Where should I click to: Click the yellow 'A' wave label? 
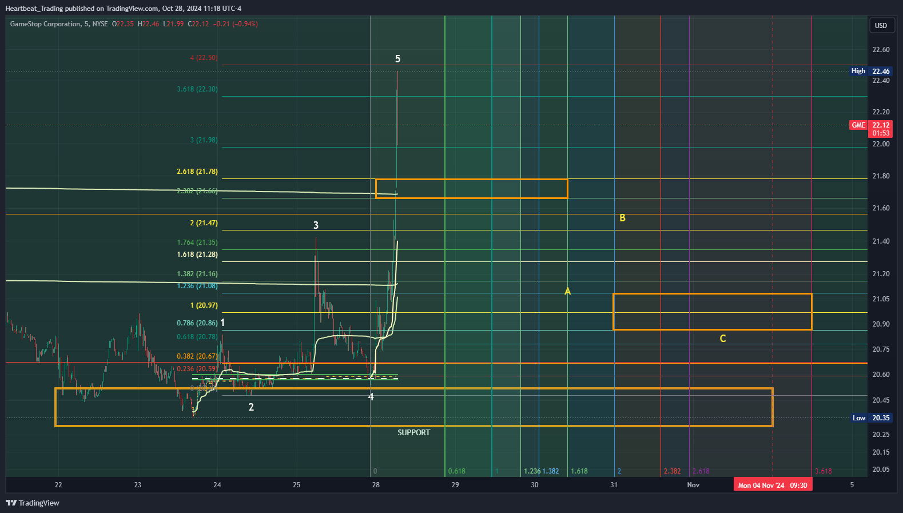(567, 291)
